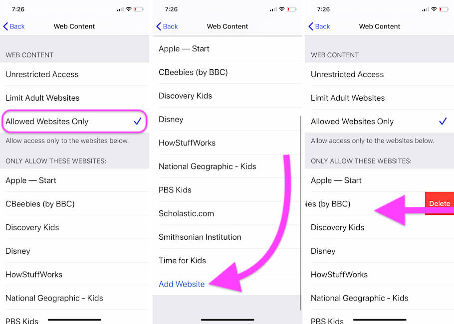This screenshot has height=324, width=454.
Task: Tap the 7:26 clock on the middle screen
Action: (x=171, y=9)
